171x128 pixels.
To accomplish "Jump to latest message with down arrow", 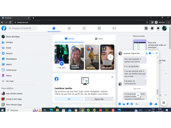I will point(138,95).
